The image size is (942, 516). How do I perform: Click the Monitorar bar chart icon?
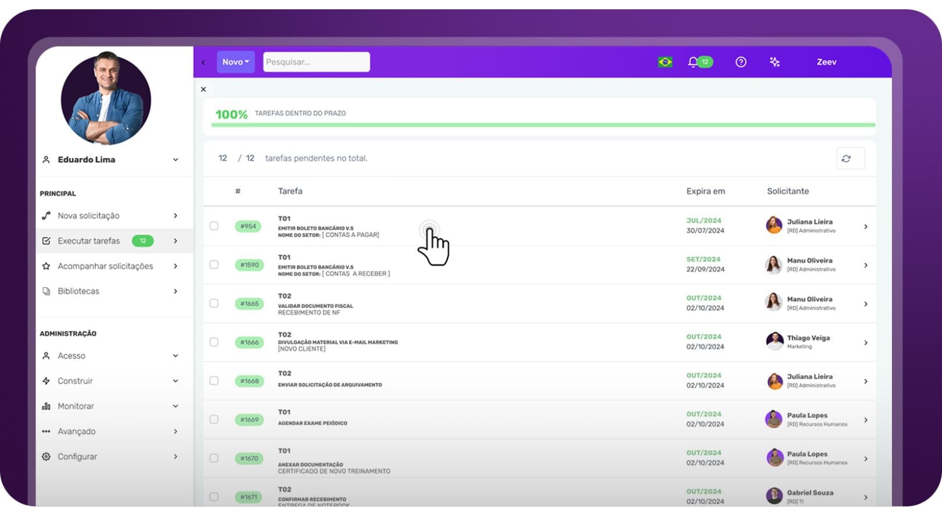(46, 406)
